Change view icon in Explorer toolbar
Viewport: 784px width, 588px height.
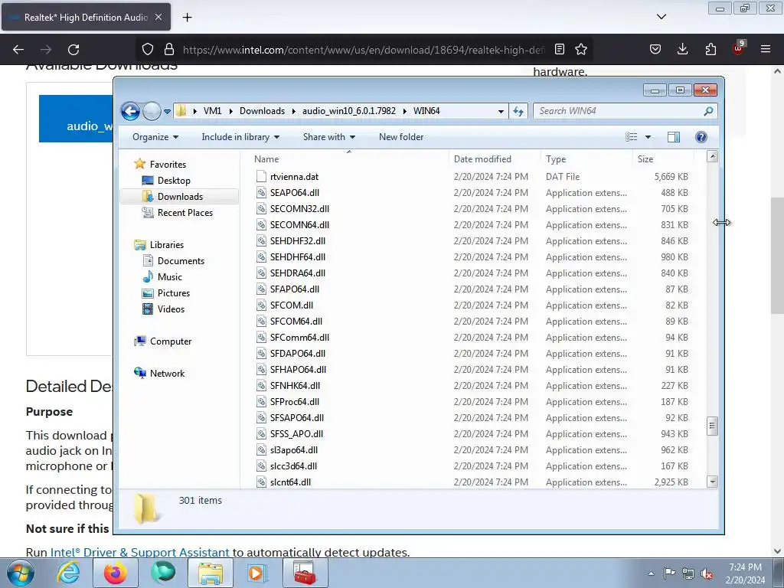632,137
